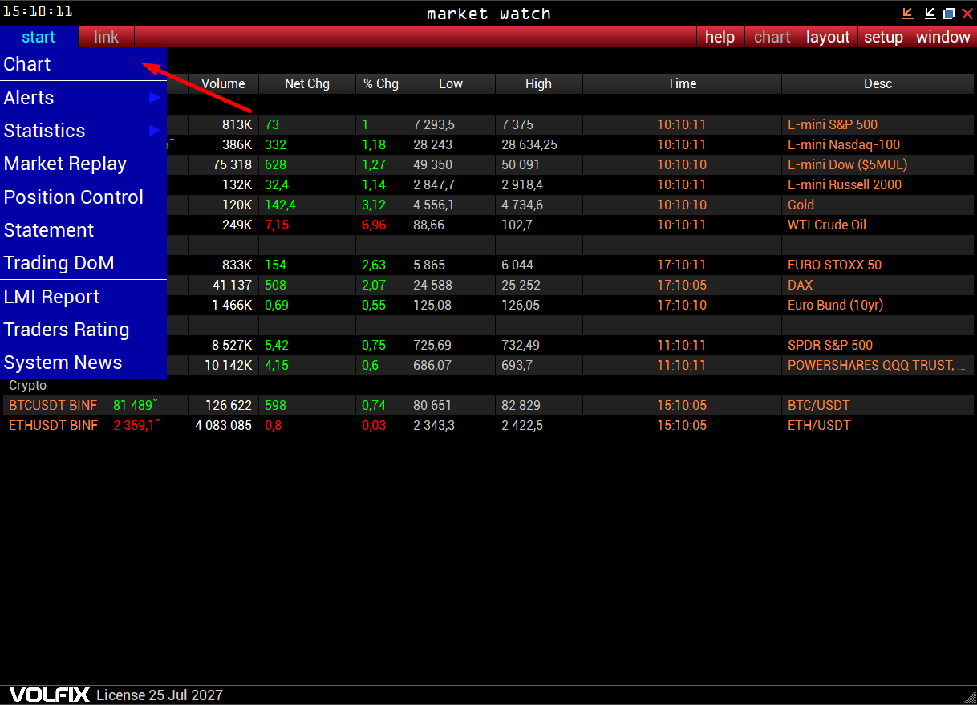Click the BTCUSDT BINF symbol

coord(53,405)
